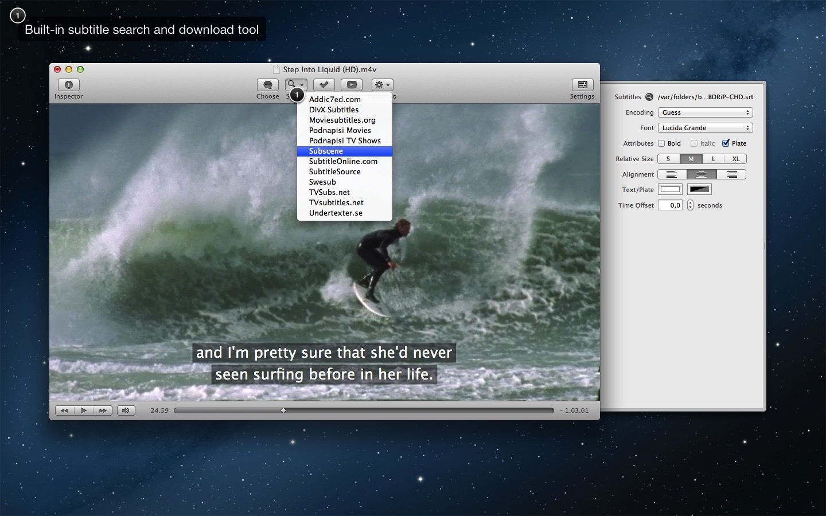Open the black plate color swatch
This screenshot has width=826, height=516.
699,190
